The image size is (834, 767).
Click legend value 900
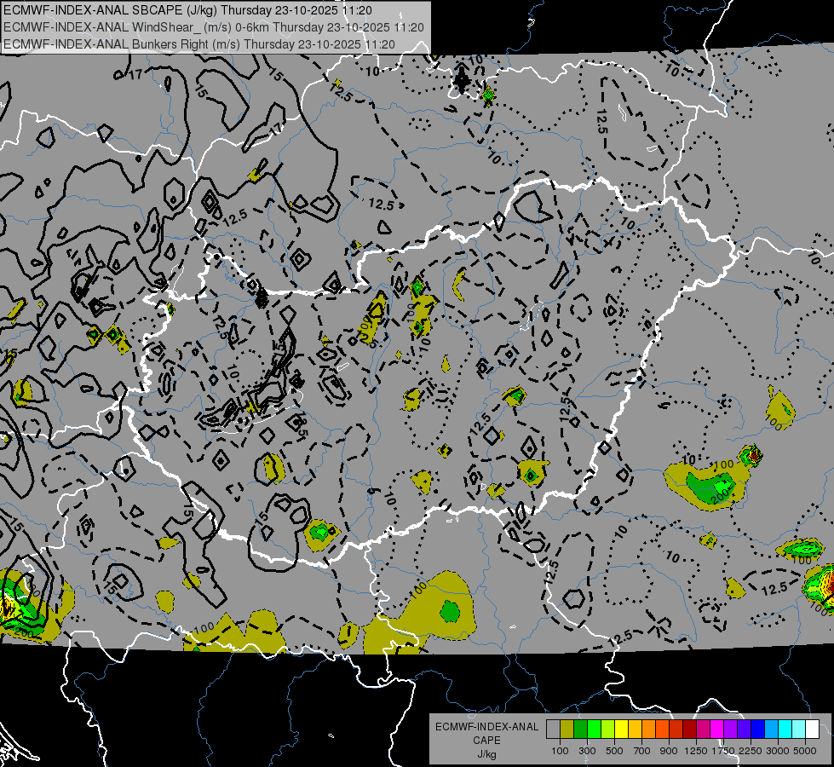(669, 751)
